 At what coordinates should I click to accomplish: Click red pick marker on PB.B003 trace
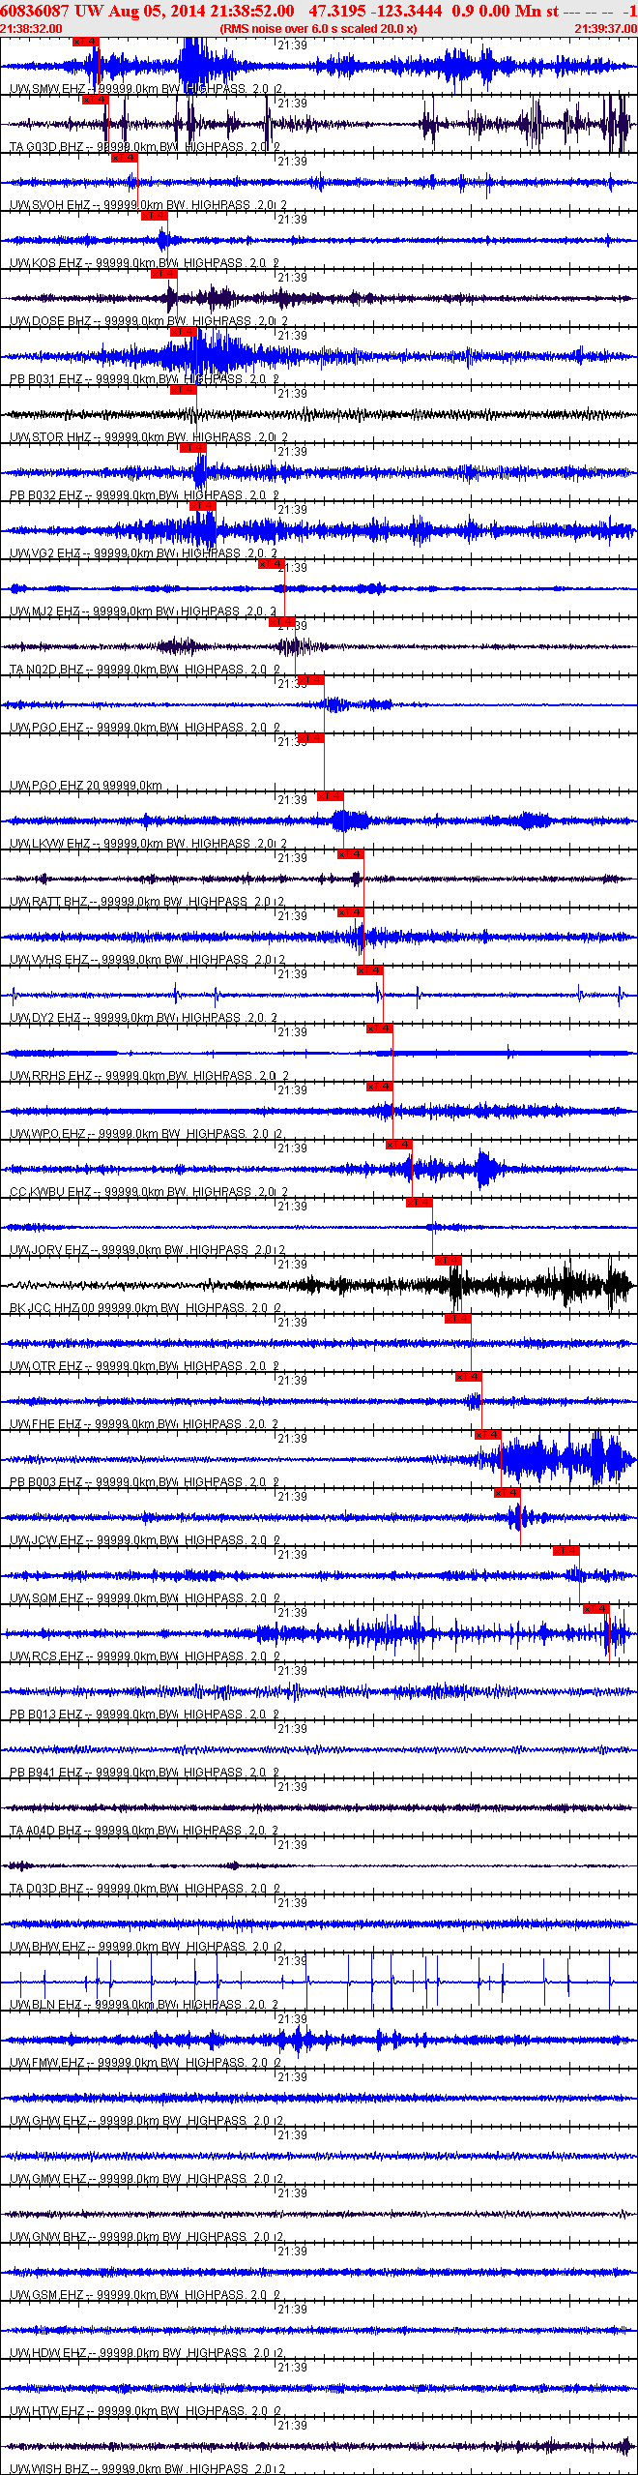pos(488,1435)
